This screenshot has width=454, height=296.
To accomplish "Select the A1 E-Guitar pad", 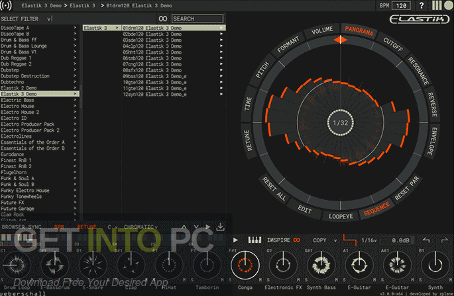I will coord(359,265).
